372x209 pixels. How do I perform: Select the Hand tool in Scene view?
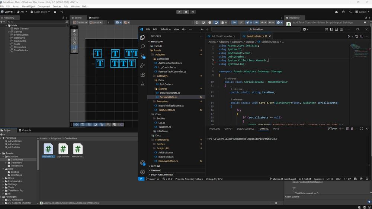point(74,31)
